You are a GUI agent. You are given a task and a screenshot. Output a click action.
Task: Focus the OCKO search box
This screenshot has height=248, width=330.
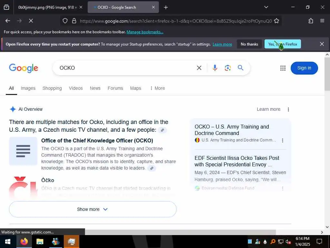coord(126,68)
